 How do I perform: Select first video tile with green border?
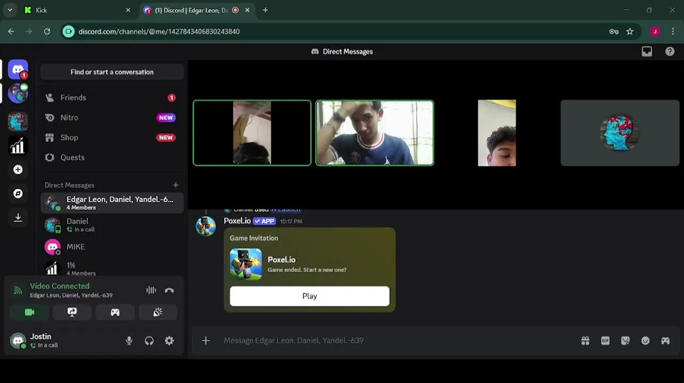click(x=252, y=133)
